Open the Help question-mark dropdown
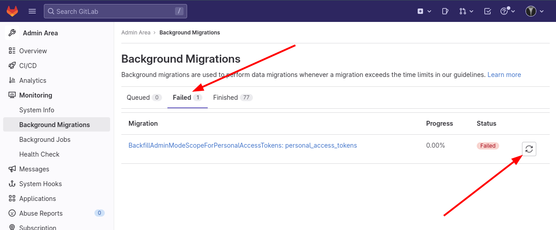 pyautogui.click(x=508, y=11)
